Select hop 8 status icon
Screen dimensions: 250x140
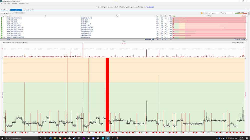(x=2, y=24)
